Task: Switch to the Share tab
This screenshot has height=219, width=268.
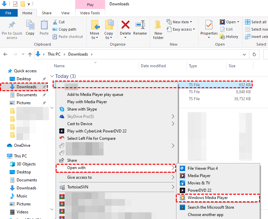Action: 47,13
